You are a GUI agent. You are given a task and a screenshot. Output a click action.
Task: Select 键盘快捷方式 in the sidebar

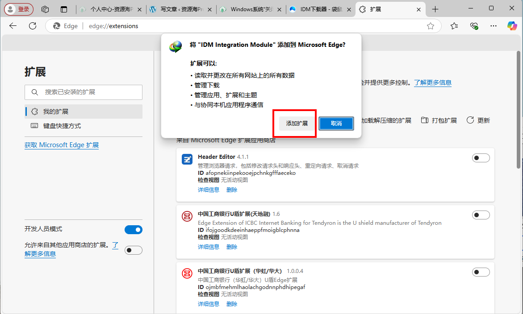pos(84,126)
